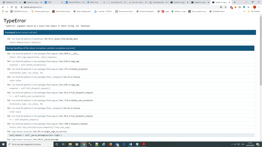Click the 'rv = self.handle_user_exception(e)' line
Viewport: 262px width, 147px height.
pyautogui.click(x=131, y=96)
